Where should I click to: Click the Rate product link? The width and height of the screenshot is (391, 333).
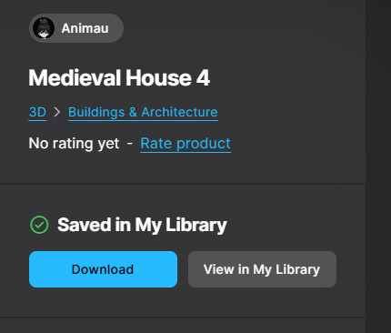(x=185, y=144)
